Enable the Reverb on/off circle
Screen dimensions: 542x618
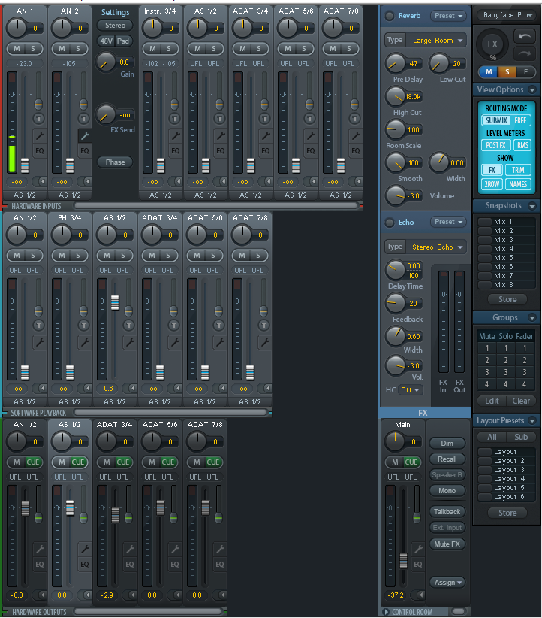click(x=390, y=16)
